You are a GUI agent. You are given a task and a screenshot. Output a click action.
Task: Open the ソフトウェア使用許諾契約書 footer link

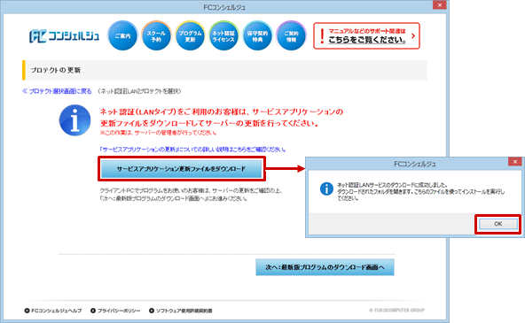[181, 311]
